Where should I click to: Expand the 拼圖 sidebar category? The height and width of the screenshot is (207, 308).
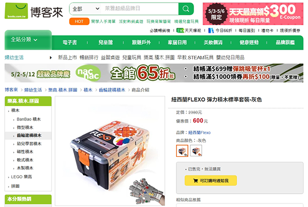15,186
